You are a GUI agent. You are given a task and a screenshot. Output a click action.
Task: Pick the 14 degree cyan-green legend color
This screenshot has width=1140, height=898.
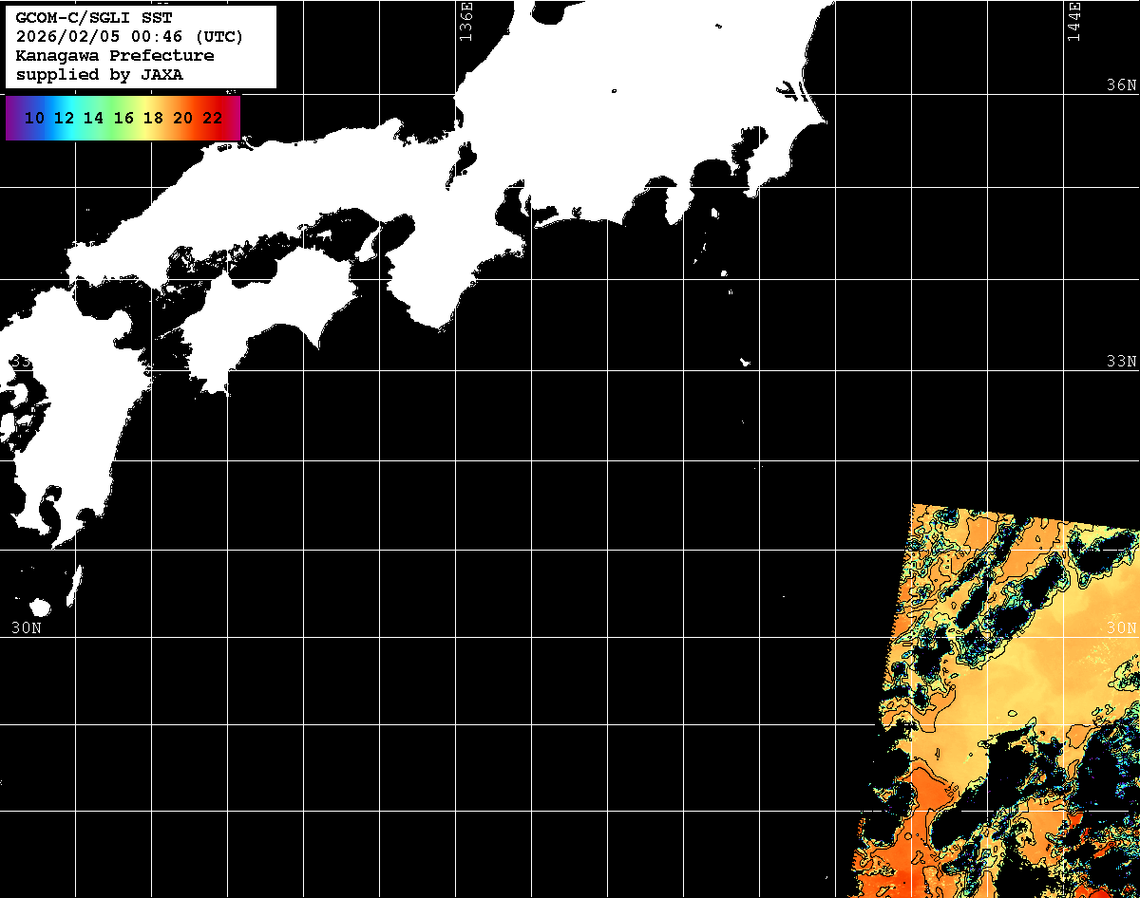coord(93,119)
